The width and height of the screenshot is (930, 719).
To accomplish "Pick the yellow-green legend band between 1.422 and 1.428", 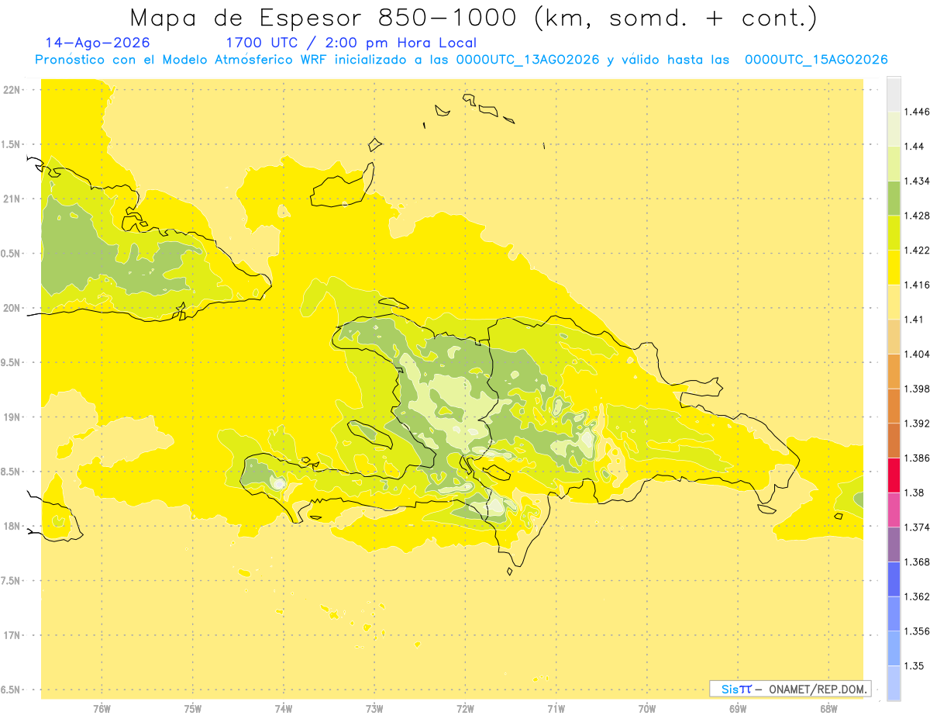I will tap(894, 233).
